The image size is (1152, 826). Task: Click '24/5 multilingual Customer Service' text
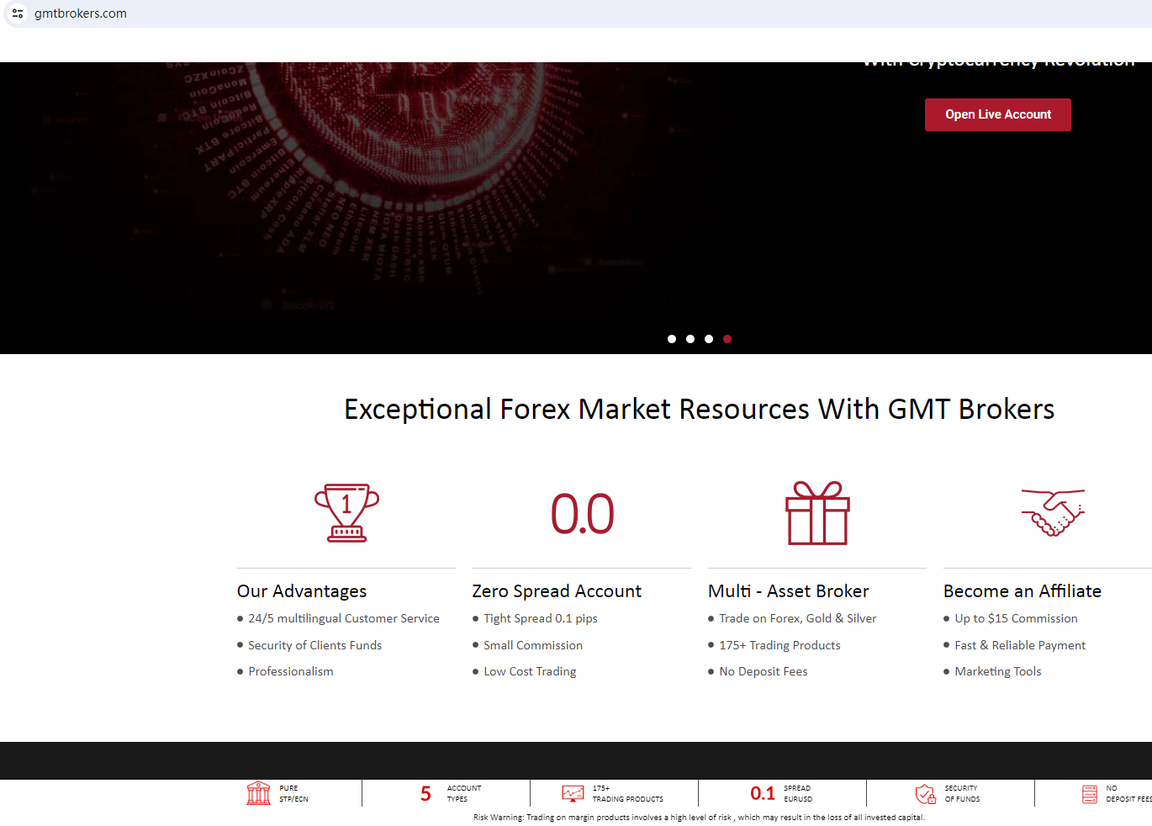[x=344, y=618]
